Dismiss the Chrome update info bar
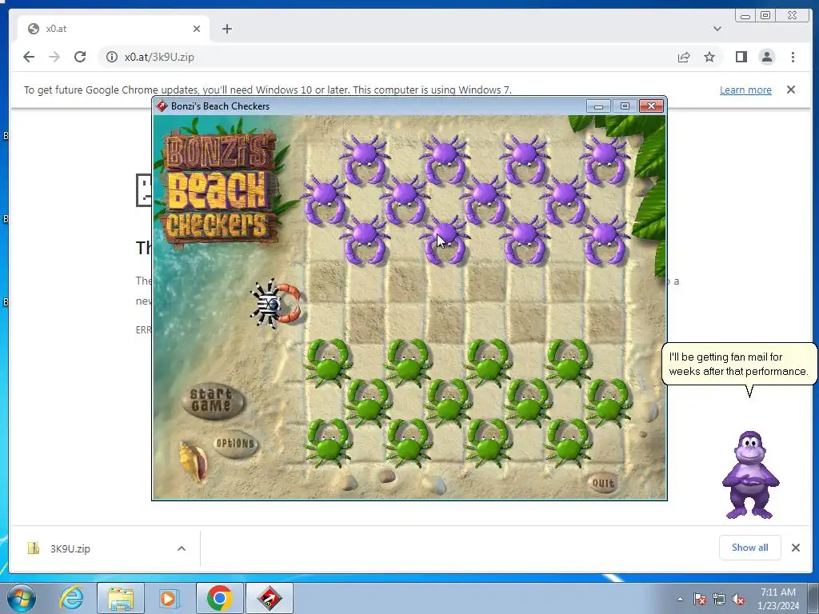This screenshot has height=614, width=819. [x=791, y=90]
